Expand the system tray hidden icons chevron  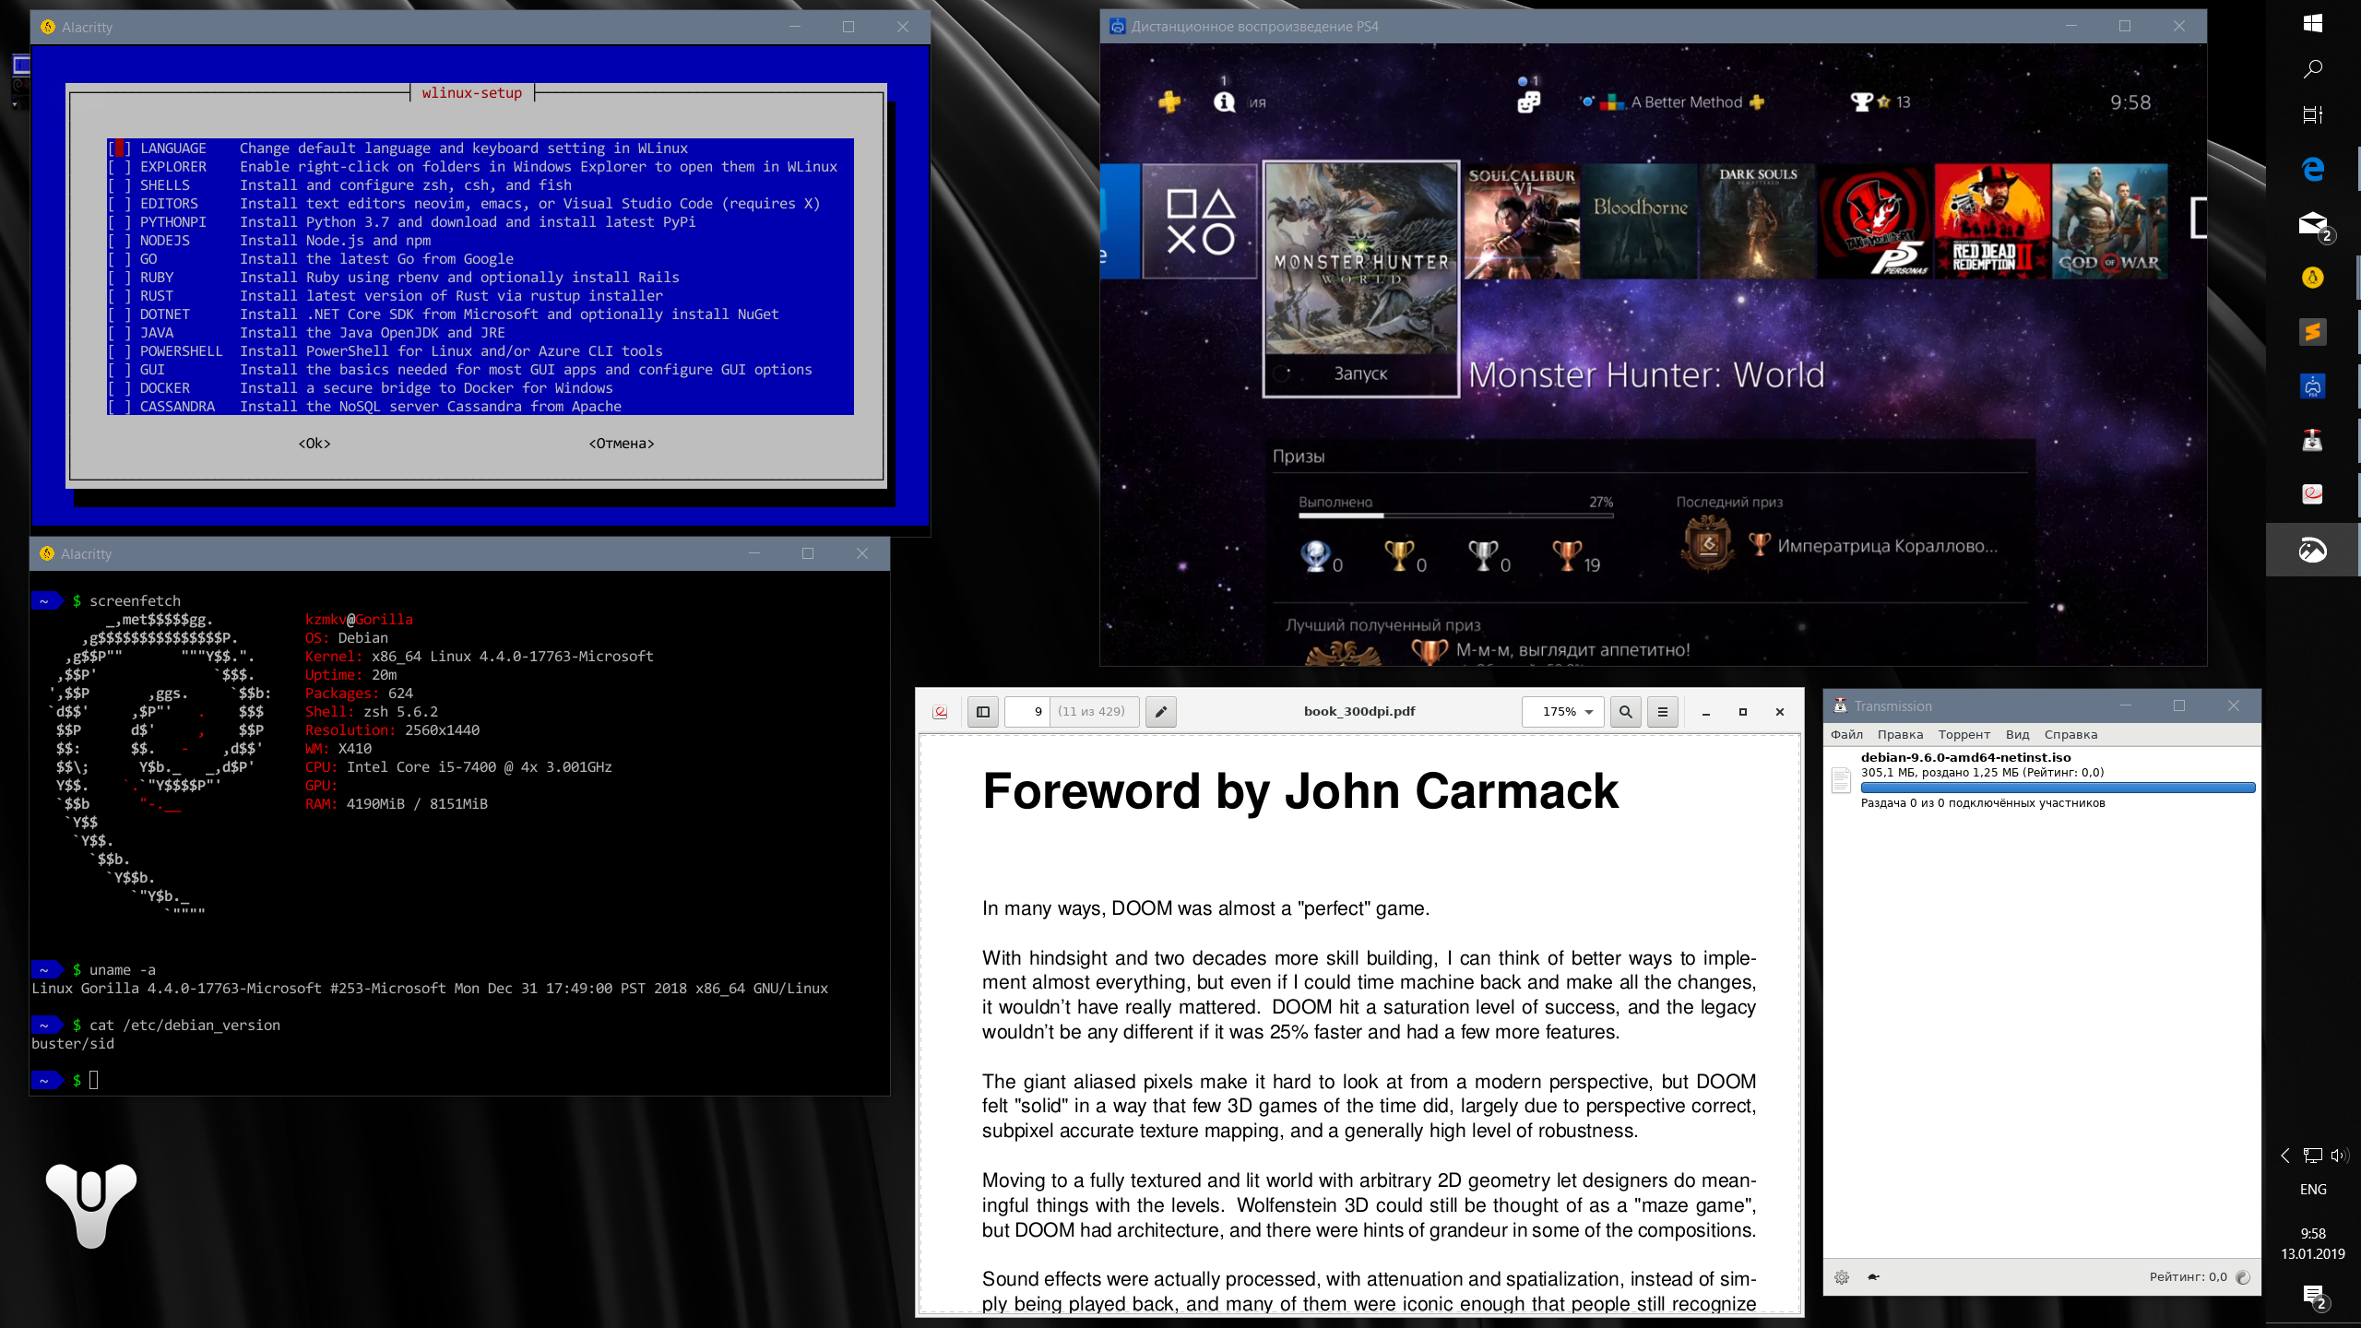2285,1156
